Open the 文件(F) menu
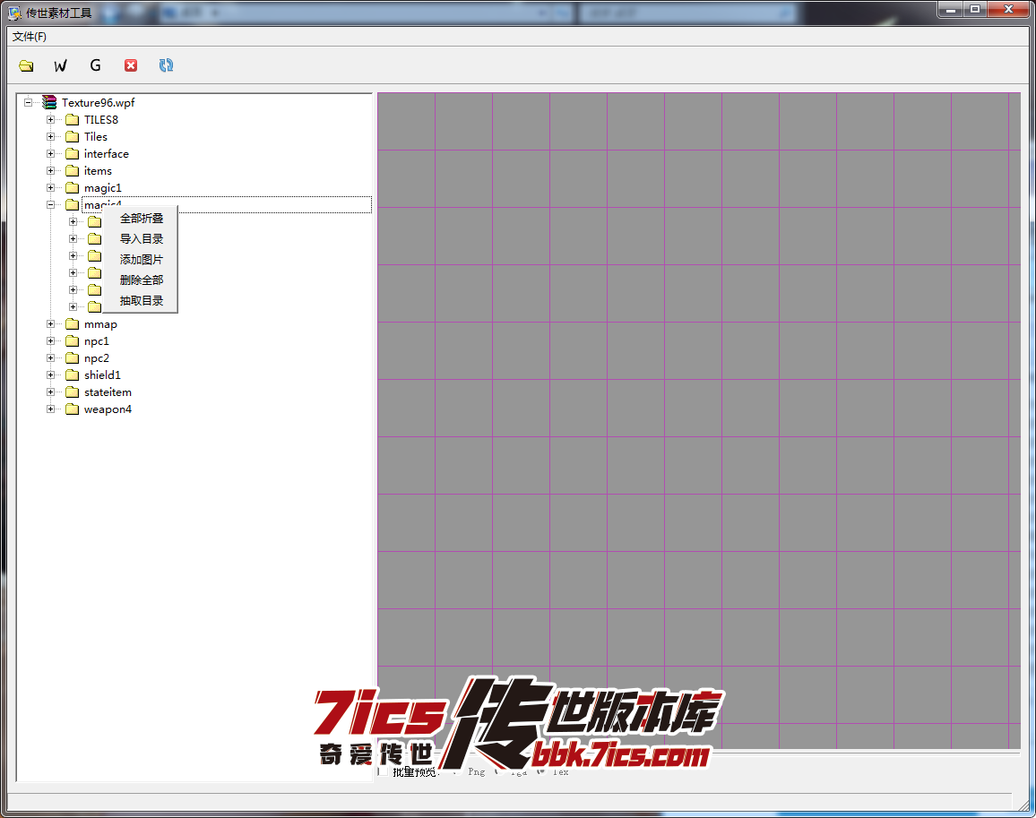1036x818 pixels. [x=30, y=37]
